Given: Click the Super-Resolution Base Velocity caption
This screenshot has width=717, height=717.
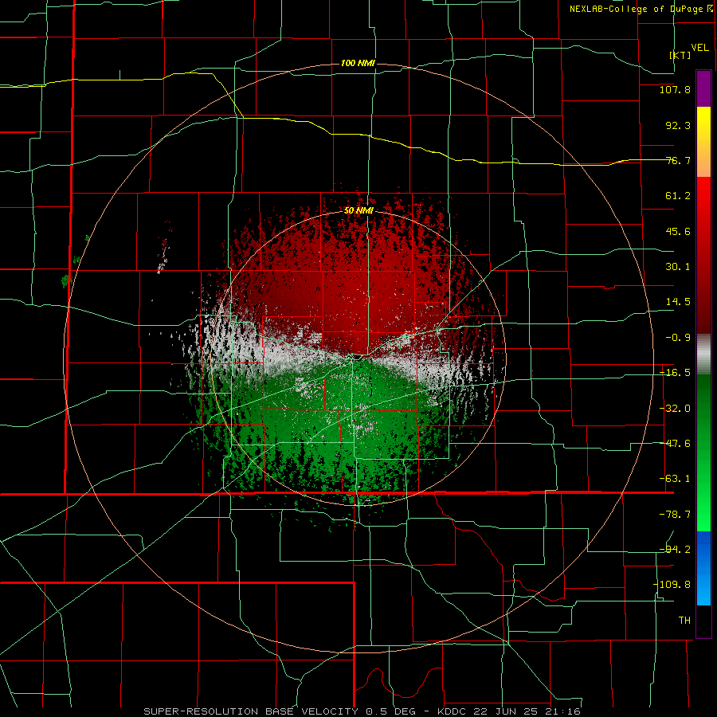Looking at the screenshot, I should (362, 711).
